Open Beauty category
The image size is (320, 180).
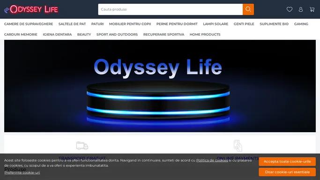(x=84, y=35)
